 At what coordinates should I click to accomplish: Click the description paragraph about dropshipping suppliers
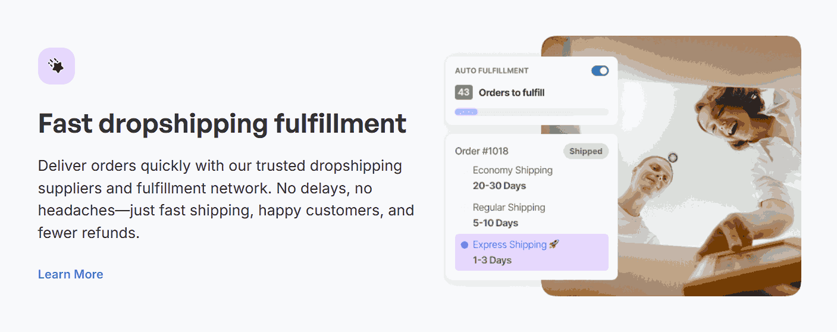click(x=226, y=199)
